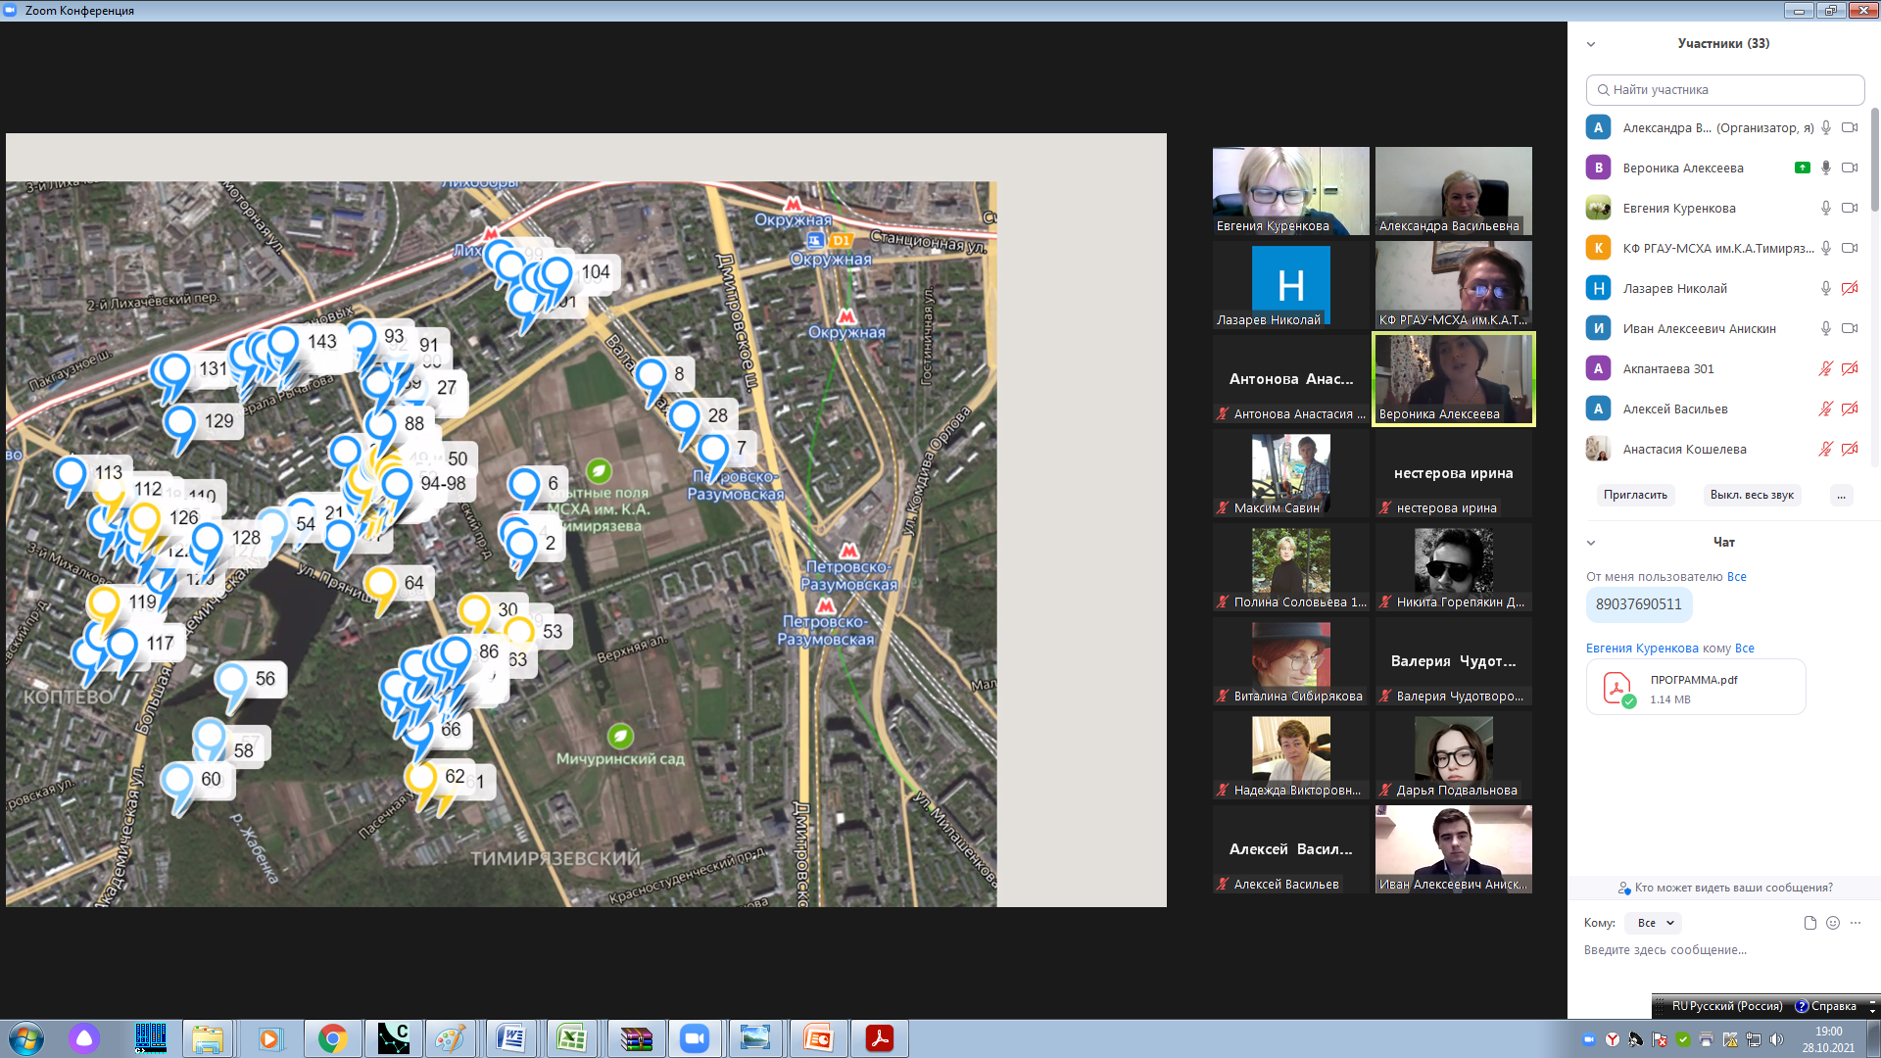This screenshot has width=1881, height=1058.
Task: Toggle microphone for Александра В. organizer row
Action: (x=1826, y=127)
